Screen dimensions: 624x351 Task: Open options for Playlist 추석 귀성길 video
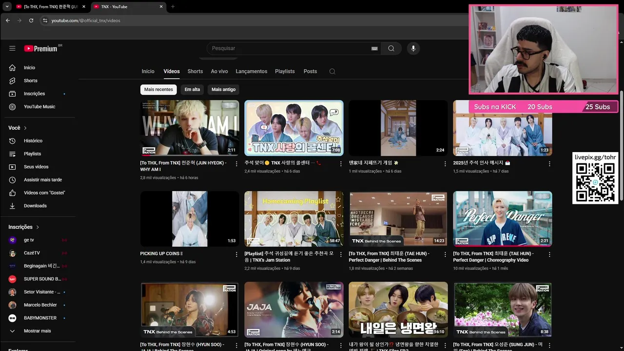pyautogui.click(x=341, y=254)
